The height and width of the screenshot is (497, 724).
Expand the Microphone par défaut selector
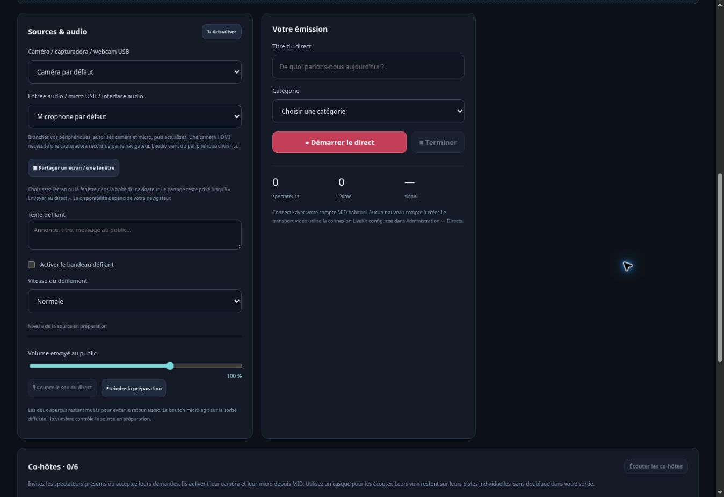[135, 116]
